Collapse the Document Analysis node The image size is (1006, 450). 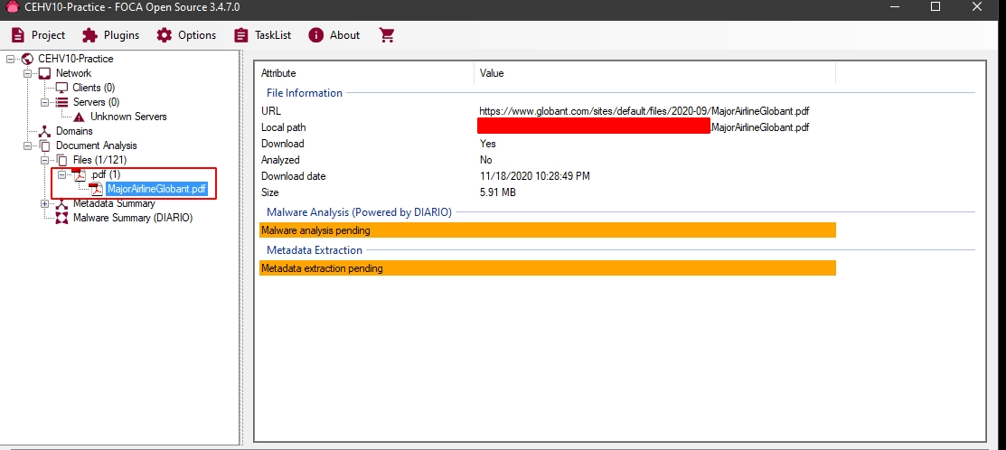coord(28,145)
